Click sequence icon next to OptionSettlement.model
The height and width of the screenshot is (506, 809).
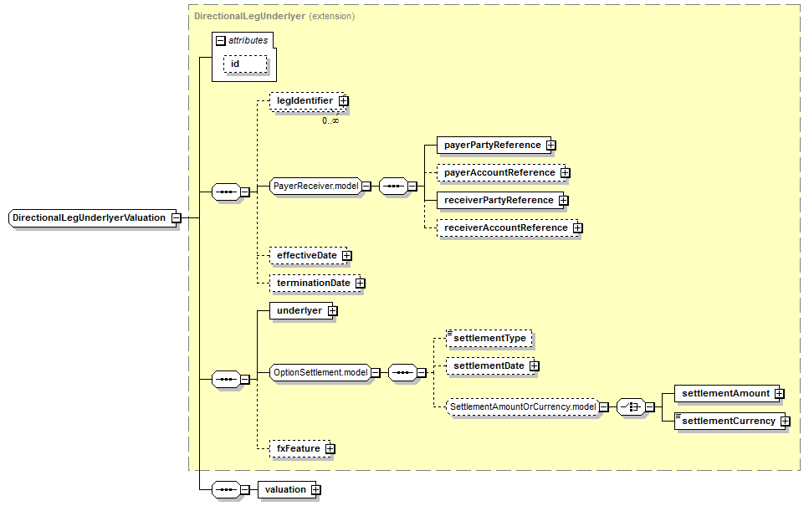[x=402, y=373]
